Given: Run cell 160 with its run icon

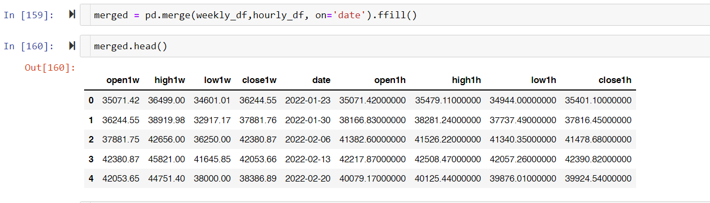Looking at the screenshot, I should point(72,46).
